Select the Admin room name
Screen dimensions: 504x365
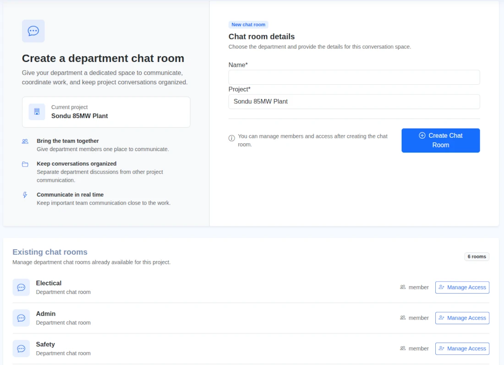(x=46, y=314)
